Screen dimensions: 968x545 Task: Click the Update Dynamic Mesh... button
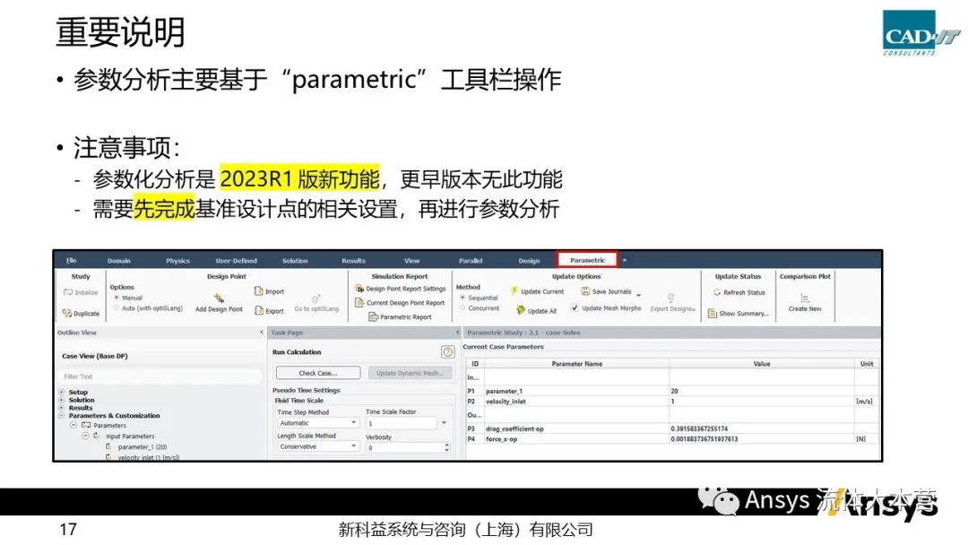(x=410, y=373)
